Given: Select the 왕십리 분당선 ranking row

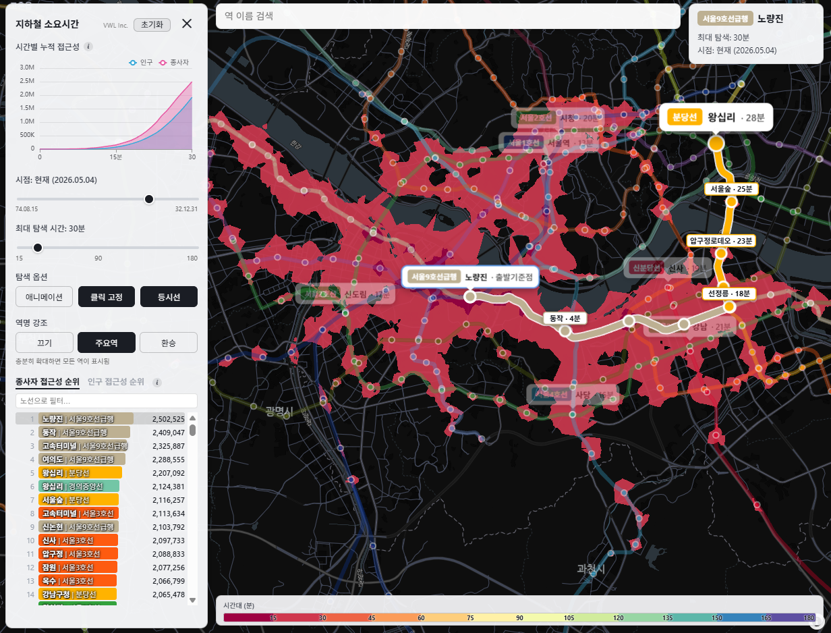Looking at the screenshot, I should pos(101,473).
